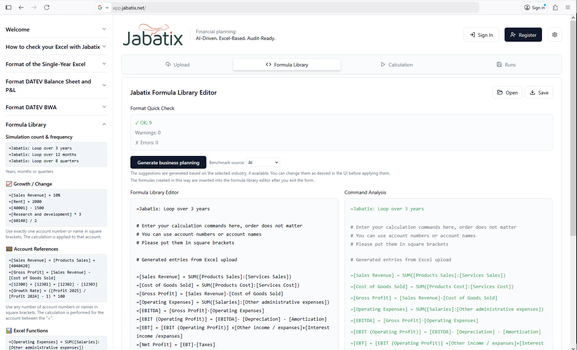
Task: Click the browser account Sign in button
Action: (535, 7)
